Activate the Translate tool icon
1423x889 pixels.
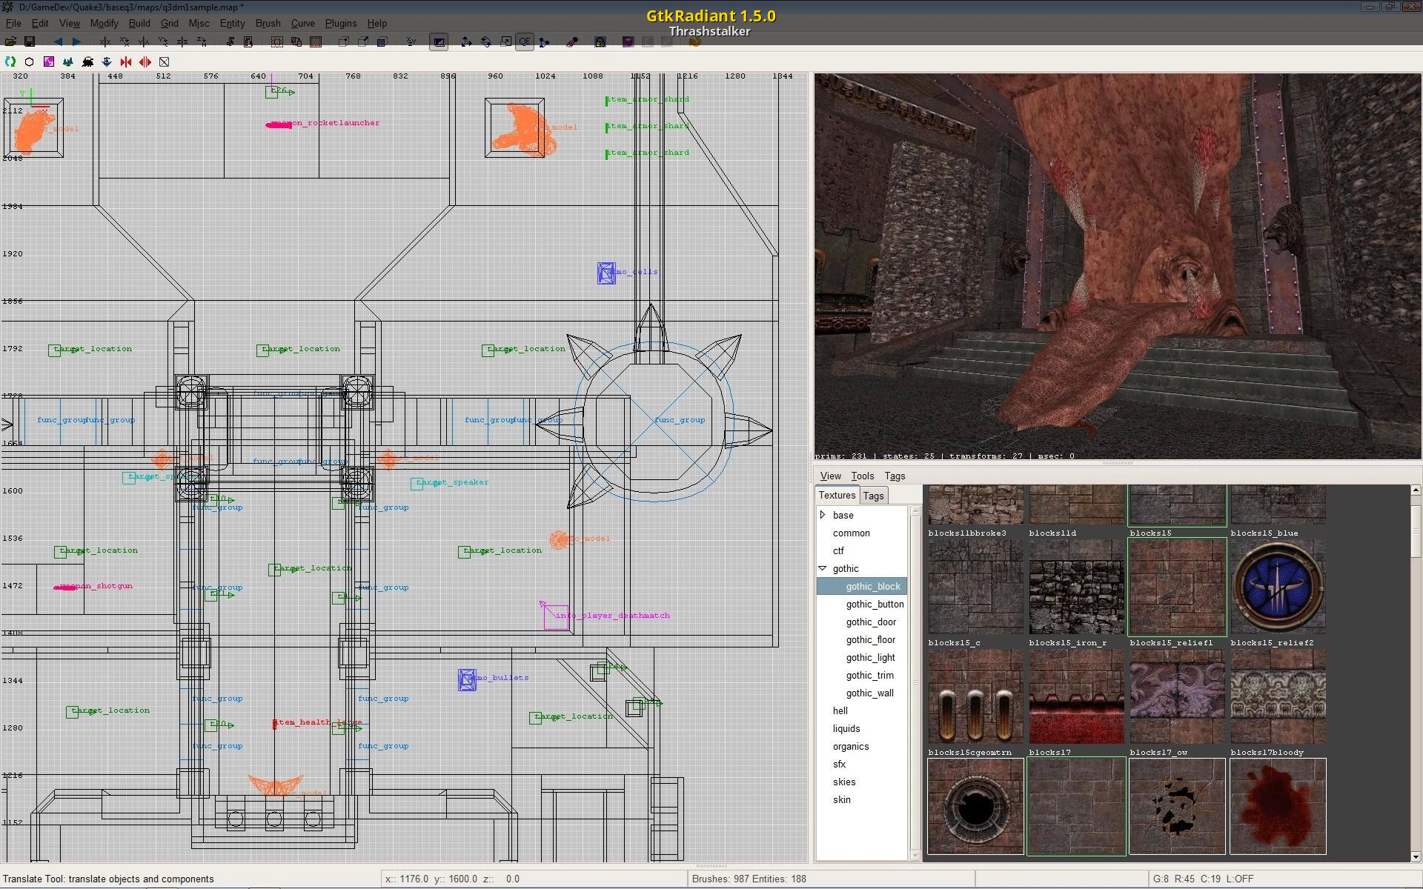tap(465, 42)
